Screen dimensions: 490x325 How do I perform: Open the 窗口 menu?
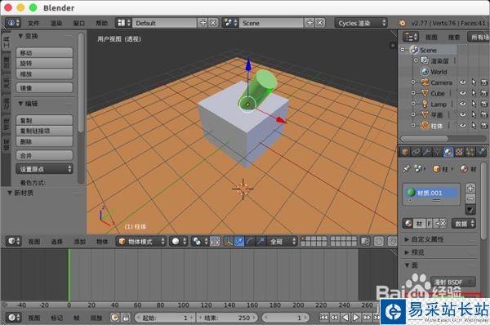pos(78,23)
